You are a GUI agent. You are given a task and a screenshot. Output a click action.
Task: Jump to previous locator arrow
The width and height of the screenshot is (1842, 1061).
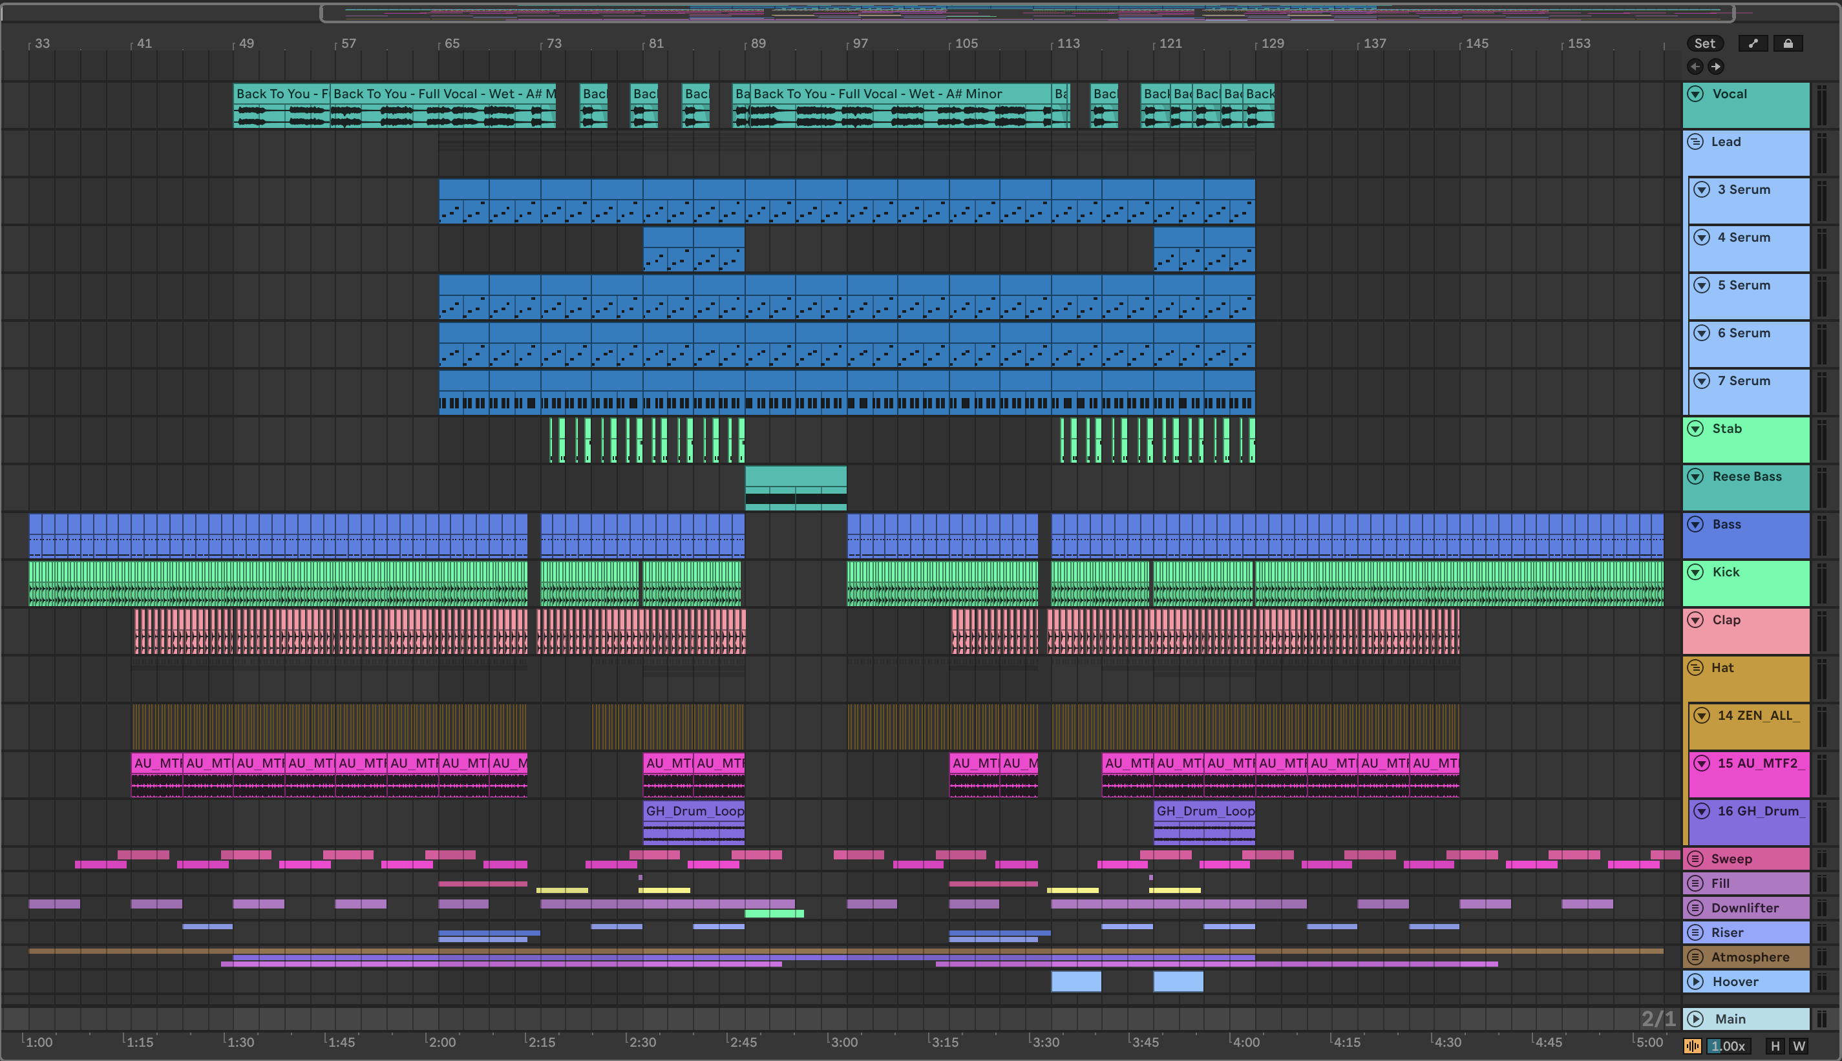click(1695, 67)
